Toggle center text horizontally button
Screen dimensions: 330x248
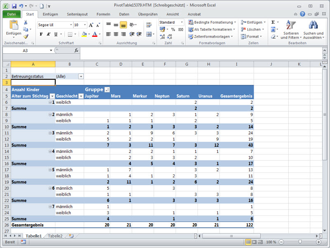(116, 34)
